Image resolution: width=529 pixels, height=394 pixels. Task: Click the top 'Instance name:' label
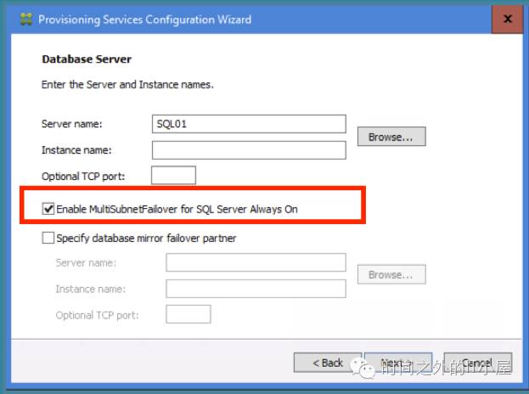pos(76,150)
